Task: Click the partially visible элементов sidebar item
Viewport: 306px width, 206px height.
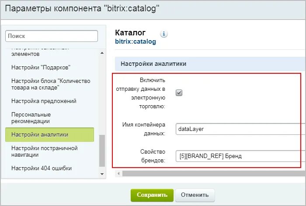Action: click(25, 54)
